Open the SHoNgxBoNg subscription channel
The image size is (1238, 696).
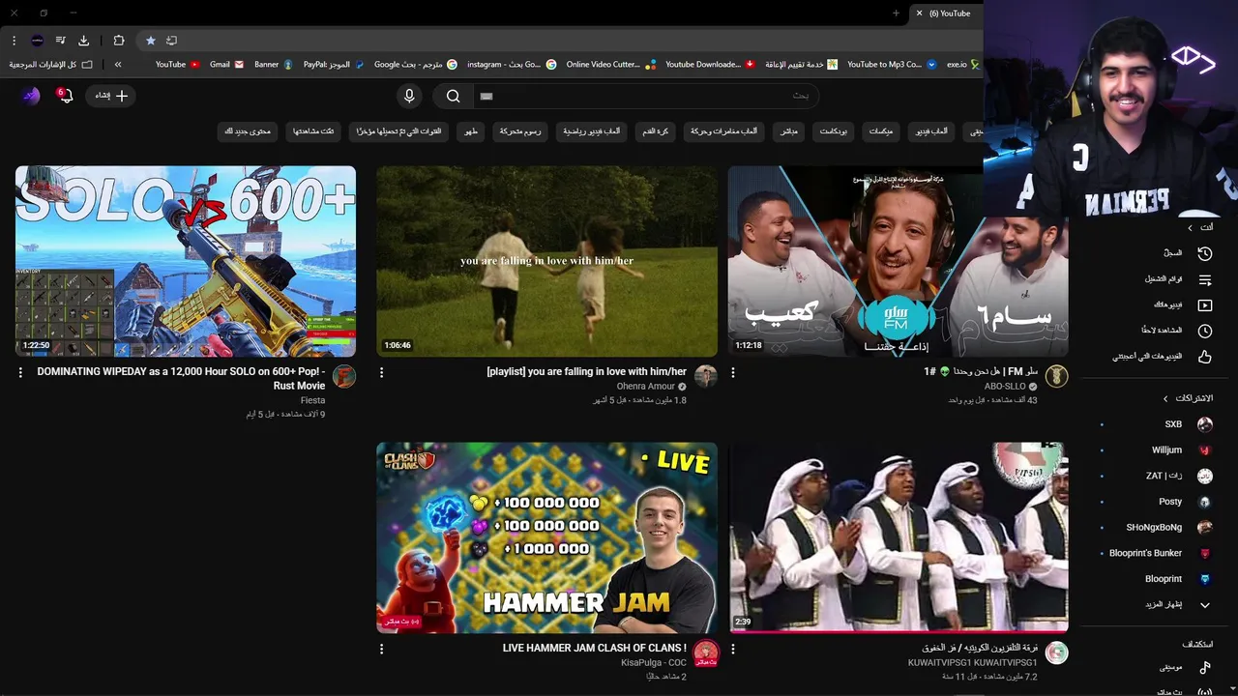pyautogui.click(x=1156, y=528)
